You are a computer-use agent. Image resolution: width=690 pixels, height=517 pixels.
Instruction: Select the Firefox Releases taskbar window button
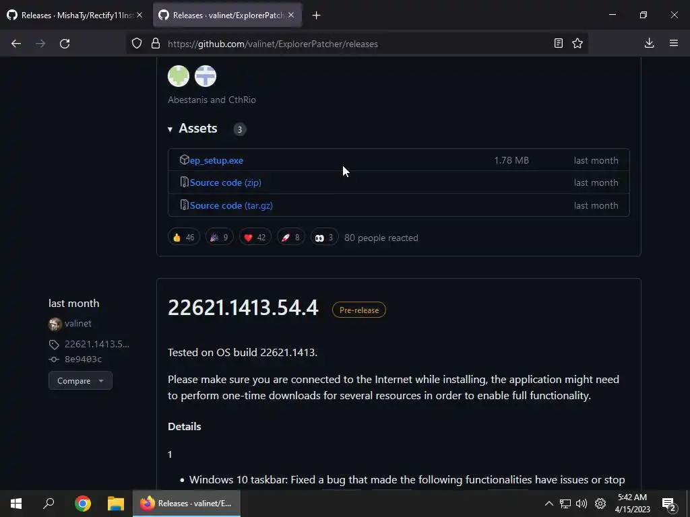[x=187, y=504]
